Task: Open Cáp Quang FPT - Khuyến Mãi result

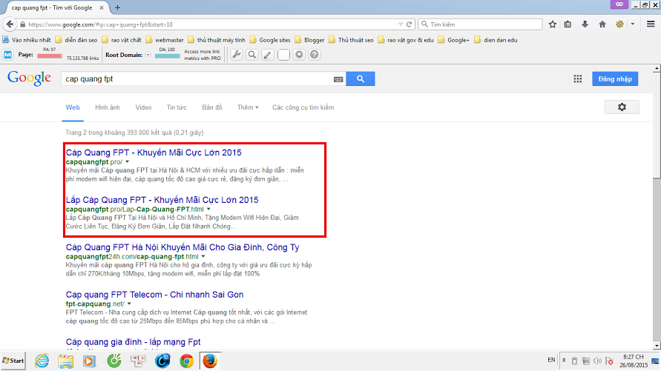Action: point(154,153)
